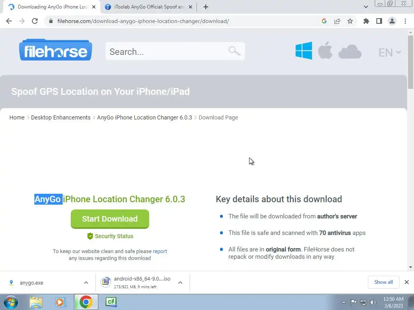Go to Home breadcrumb

click(x=17, y=117)
